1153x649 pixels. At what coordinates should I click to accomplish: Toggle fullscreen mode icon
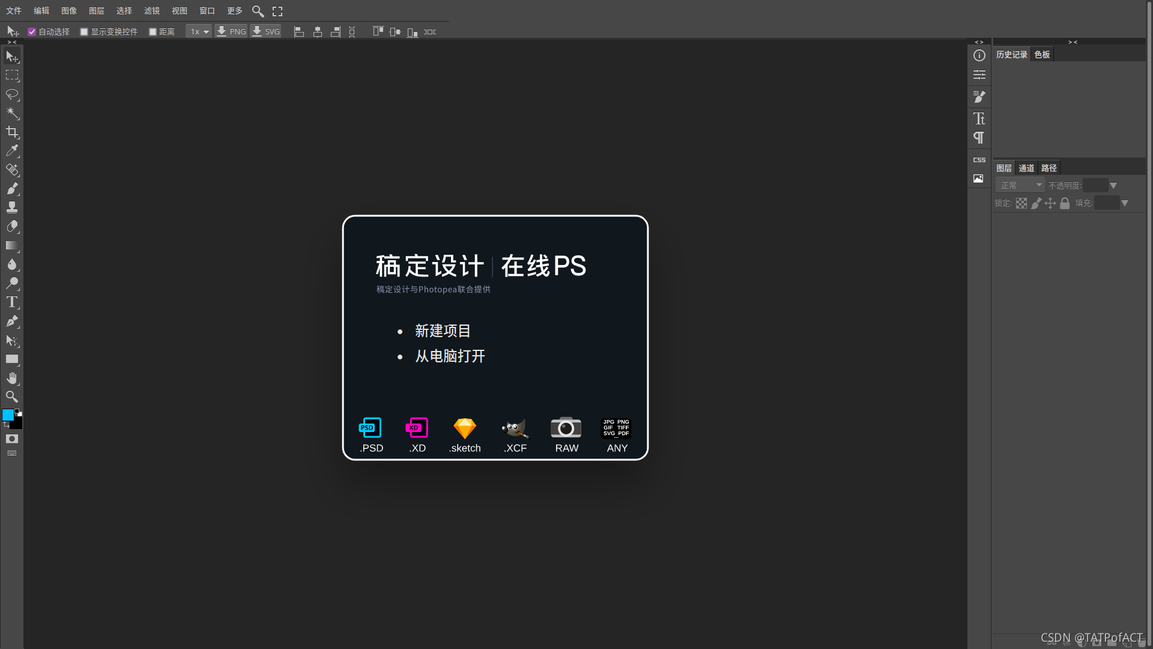277,11
